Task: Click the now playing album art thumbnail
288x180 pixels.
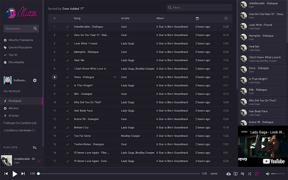Action: (x=6, y=161)
